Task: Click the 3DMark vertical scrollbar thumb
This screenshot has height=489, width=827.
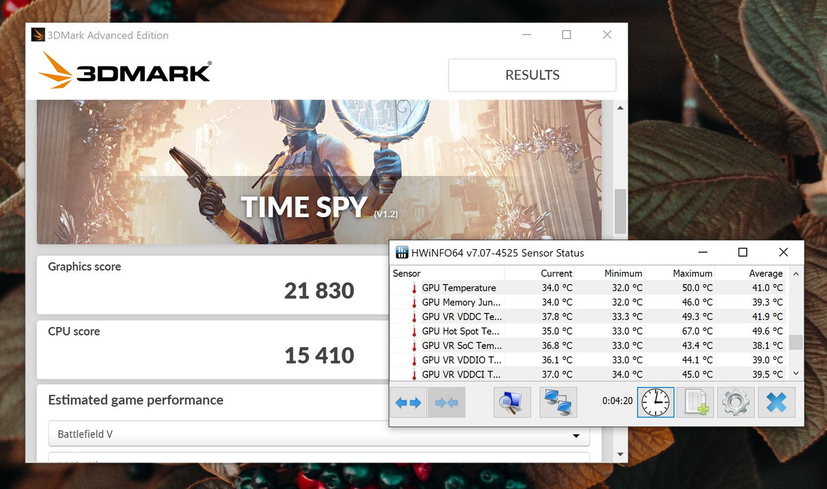Action: point(620,211)
